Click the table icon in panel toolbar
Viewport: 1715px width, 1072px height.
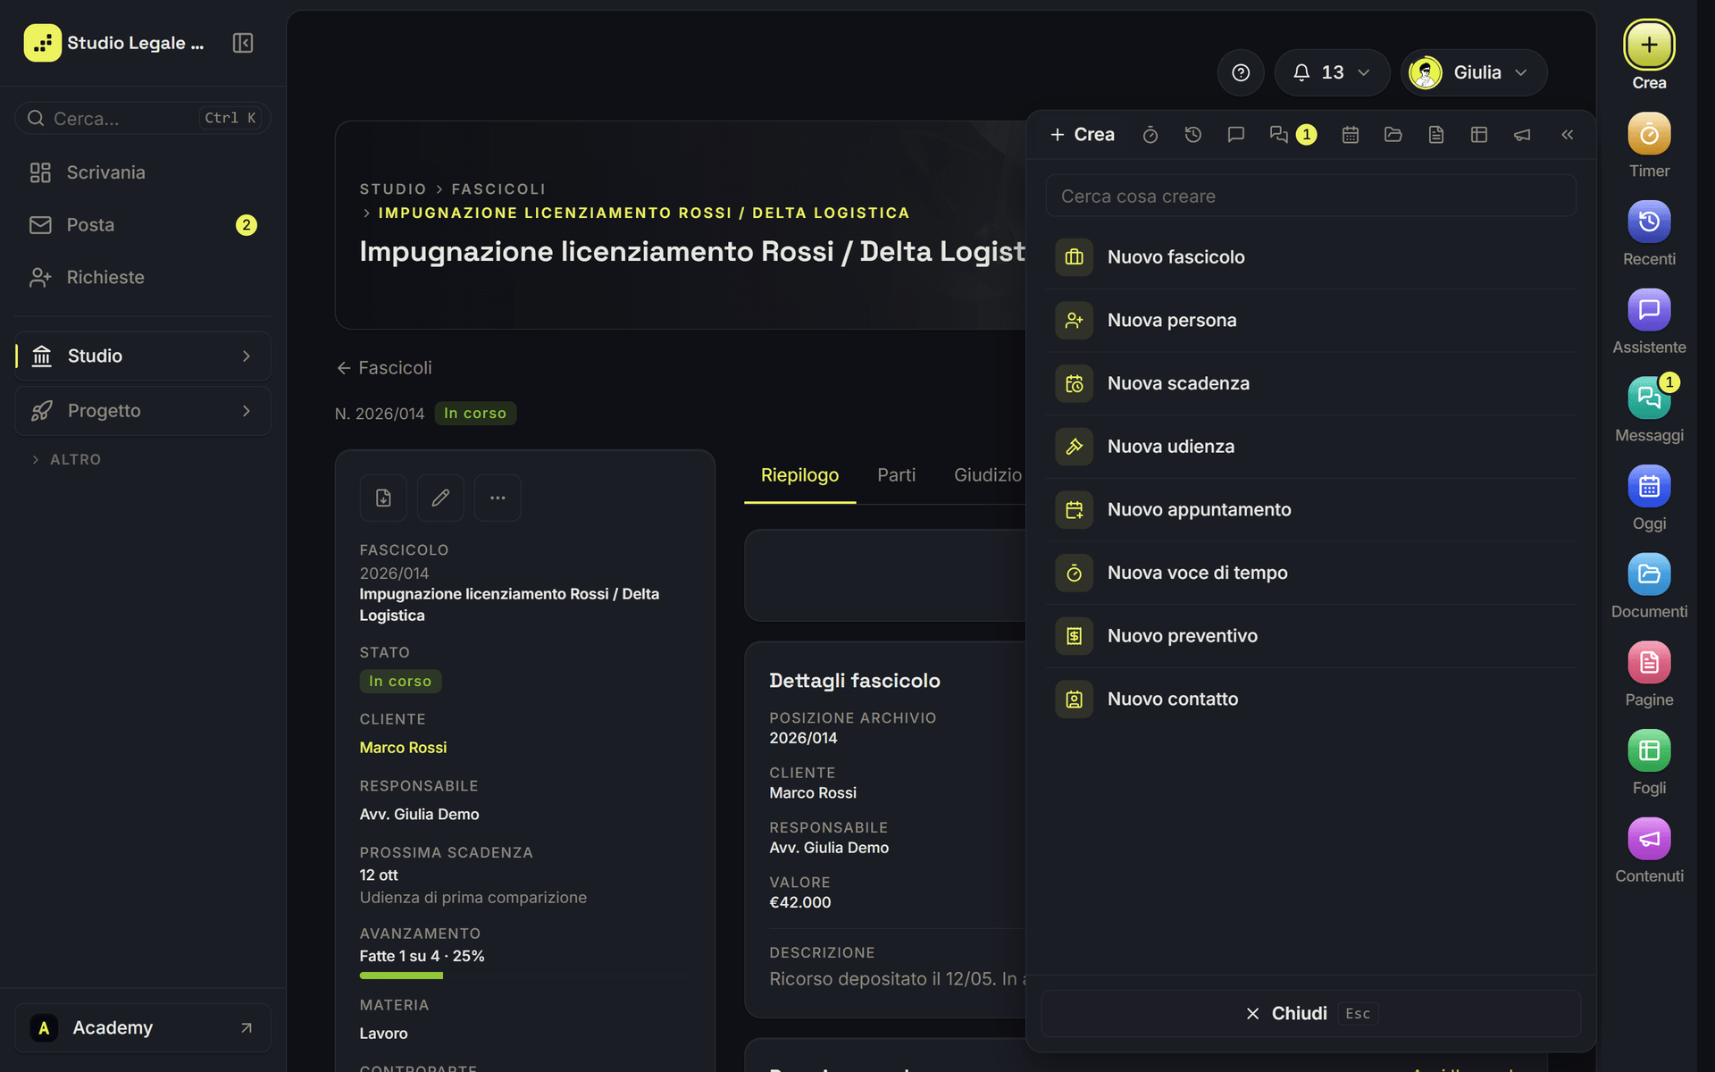(1479, 135)
